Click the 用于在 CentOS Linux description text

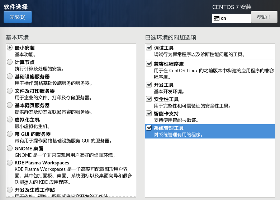214,74
